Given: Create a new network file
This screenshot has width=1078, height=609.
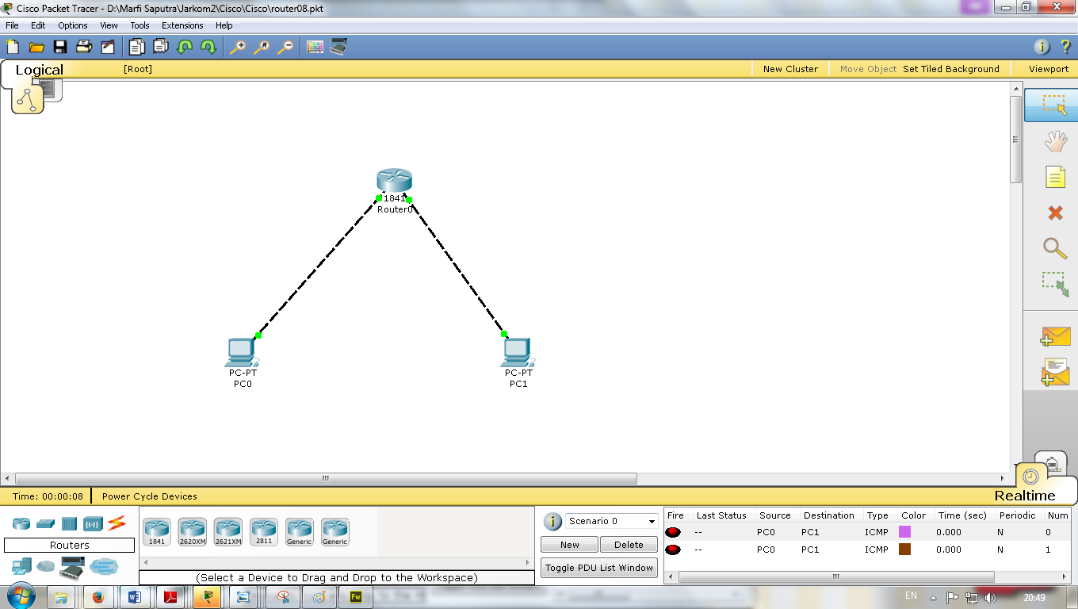Looking at the screenshot, I should 13,47.
